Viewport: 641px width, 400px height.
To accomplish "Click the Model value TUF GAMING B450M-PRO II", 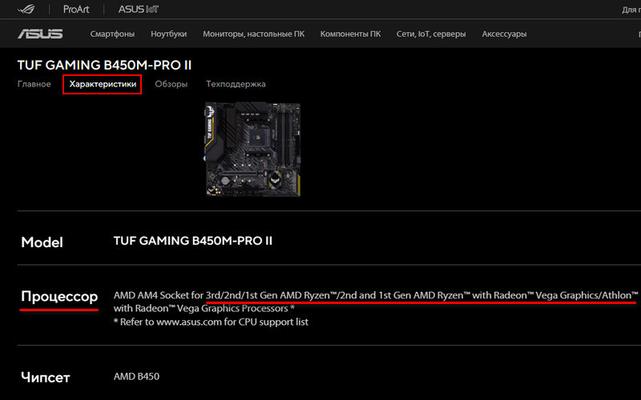I will click(193, 241).
